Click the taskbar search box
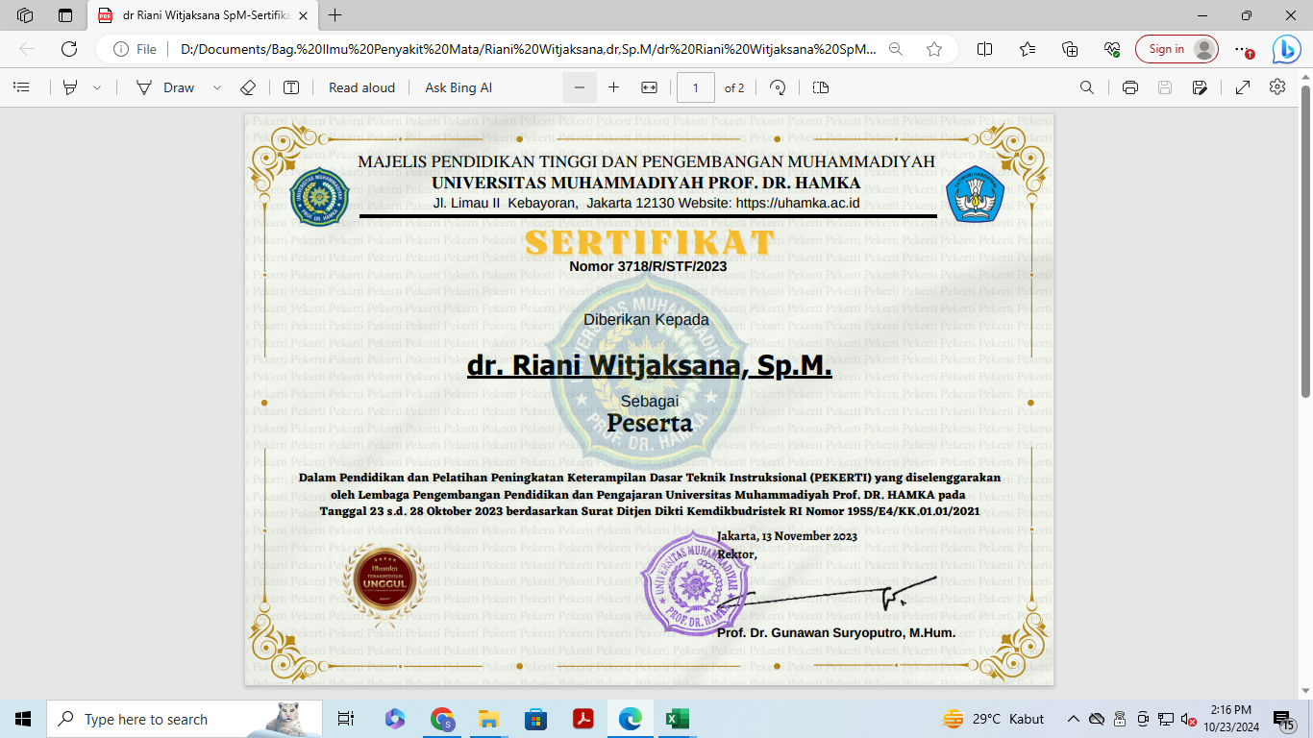 click(x=185, y=719)
